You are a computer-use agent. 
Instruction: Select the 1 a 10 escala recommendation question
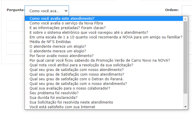point(104,37)
